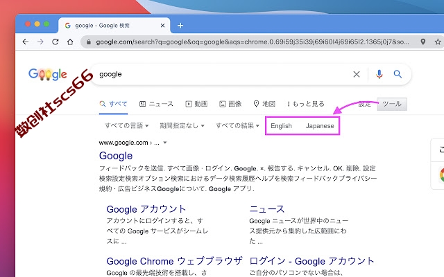444x277 pixels.
Task: Close the google - Google 検索 tab
Action: [x=162, y=26]
